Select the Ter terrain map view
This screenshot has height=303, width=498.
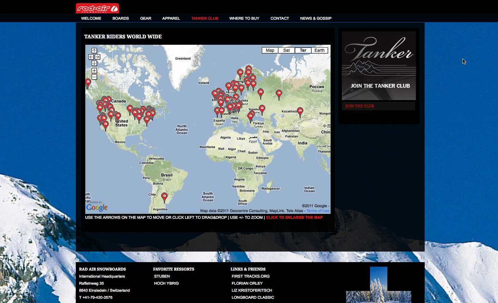[x=303, y=50]
